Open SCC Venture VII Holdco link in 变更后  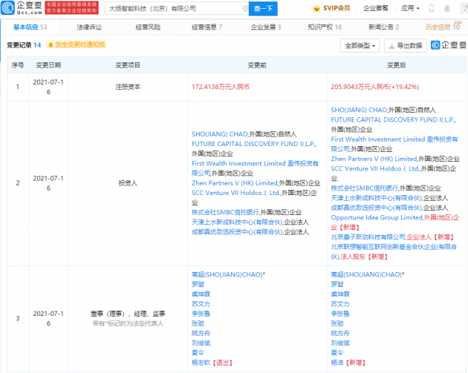pos(374,169)
